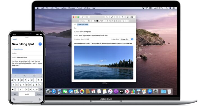Launch Music from the Dock
This screenshot has height=106, width=208.
pos(110,91)
